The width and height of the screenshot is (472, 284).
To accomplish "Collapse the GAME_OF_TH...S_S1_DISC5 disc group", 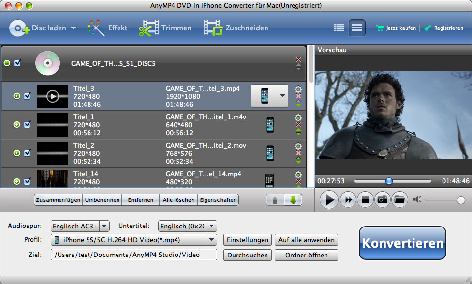I will point(7,63).
